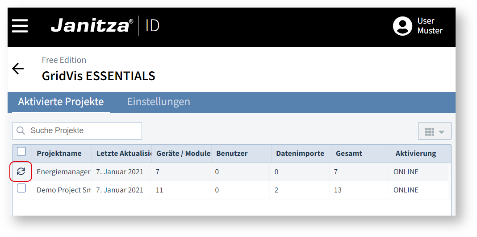
Task: Click the refresh icon on Energiemanager row
Action: tap(21, 172)
